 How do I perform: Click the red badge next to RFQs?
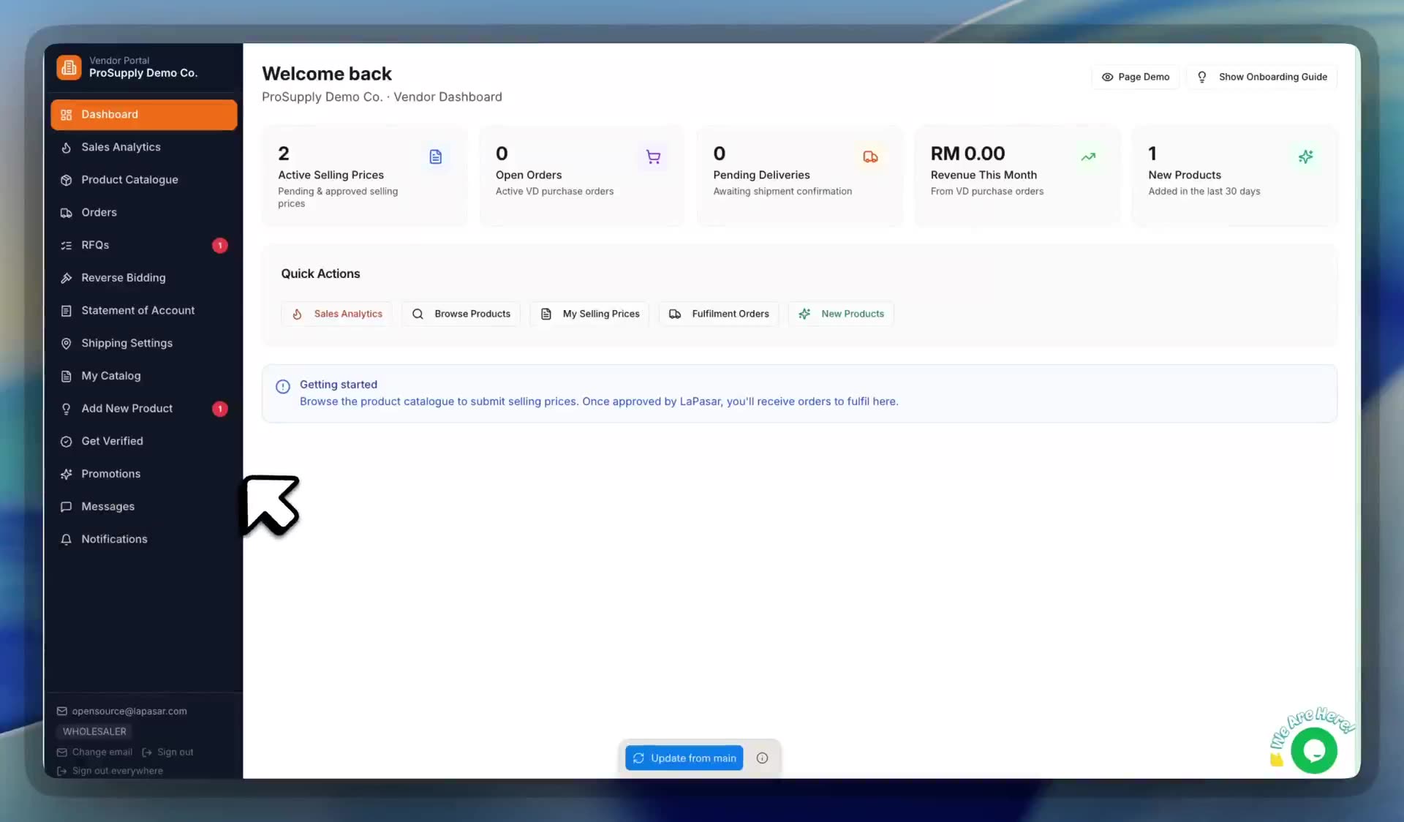219,246
